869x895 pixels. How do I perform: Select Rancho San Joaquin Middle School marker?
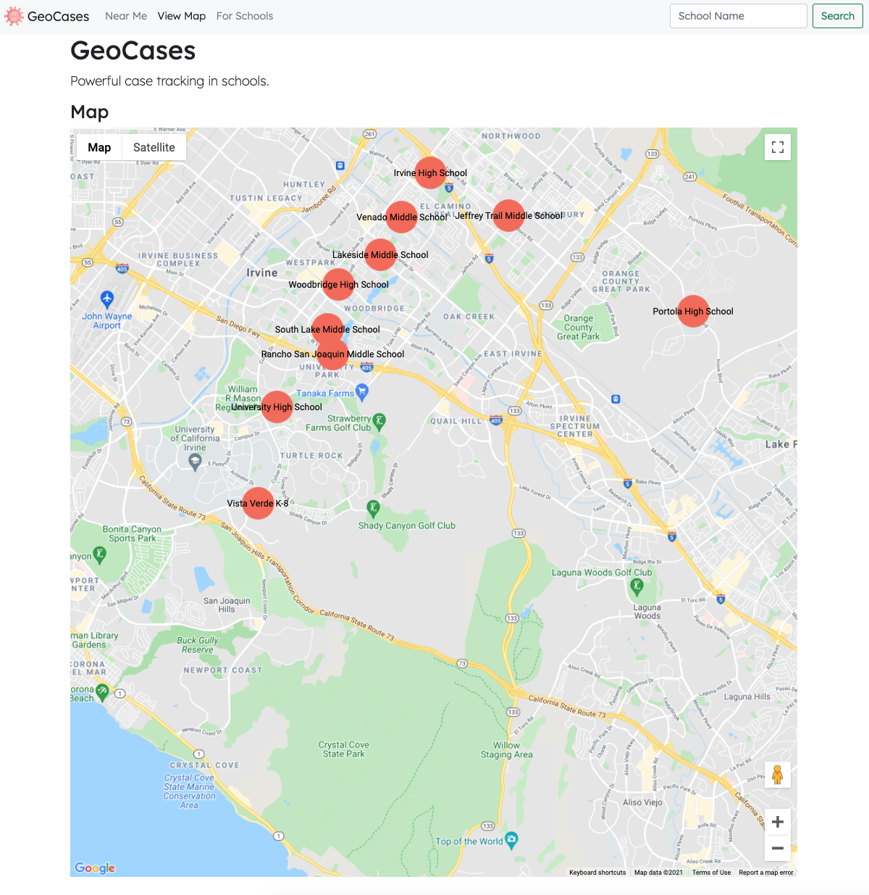(332, 354)
